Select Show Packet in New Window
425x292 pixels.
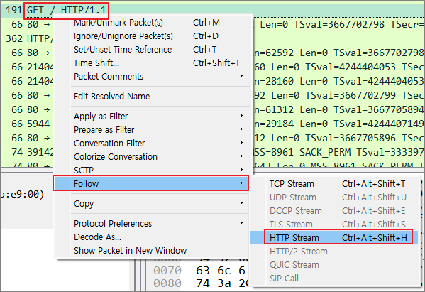coord(152,250)
